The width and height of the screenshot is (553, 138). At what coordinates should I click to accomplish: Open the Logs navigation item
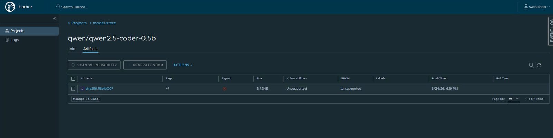(29, 40)
